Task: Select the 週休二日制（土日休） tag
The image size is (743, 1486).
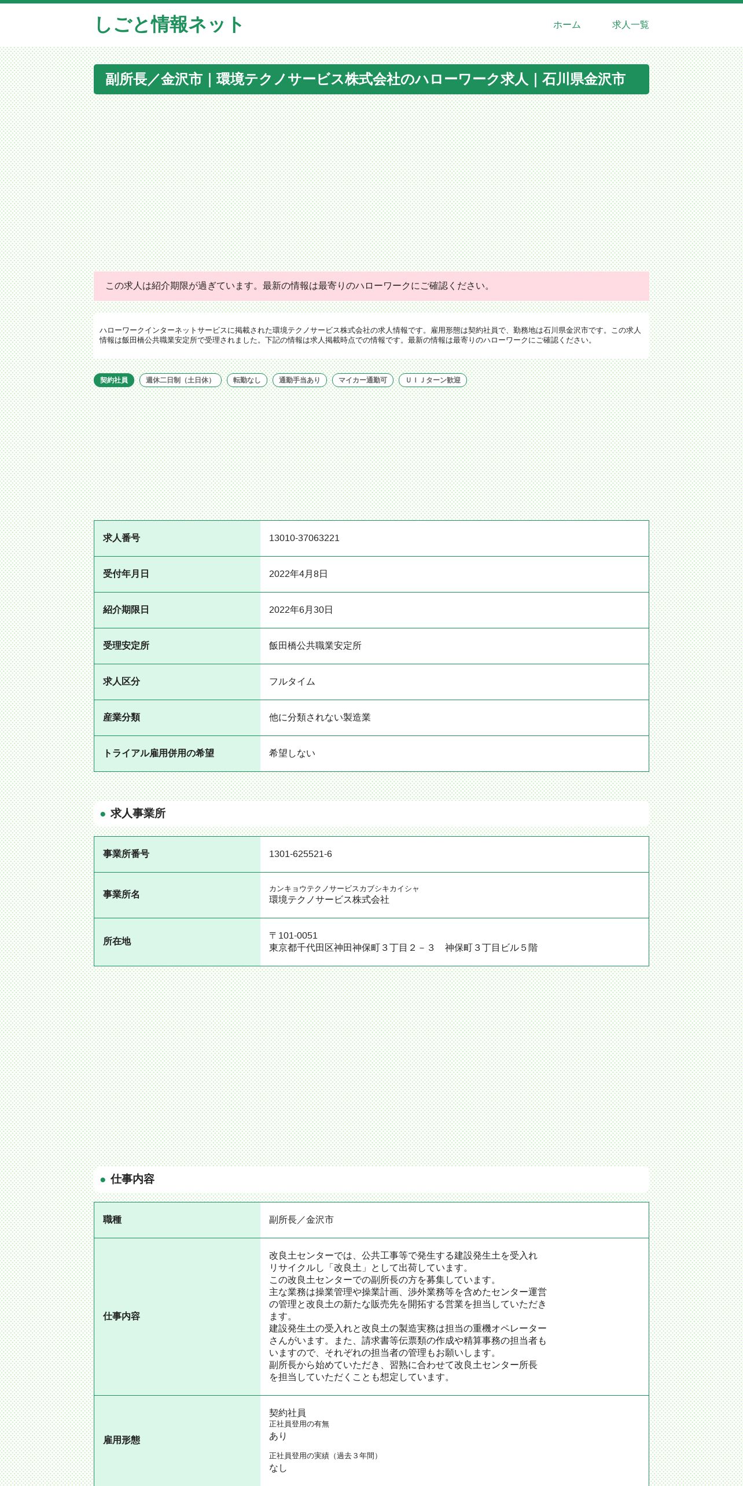Action: coord(181,380)
